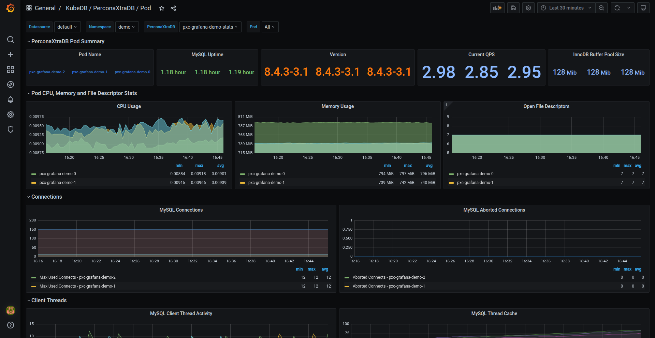Cycle view mode monitor icon

coord(643,8)
